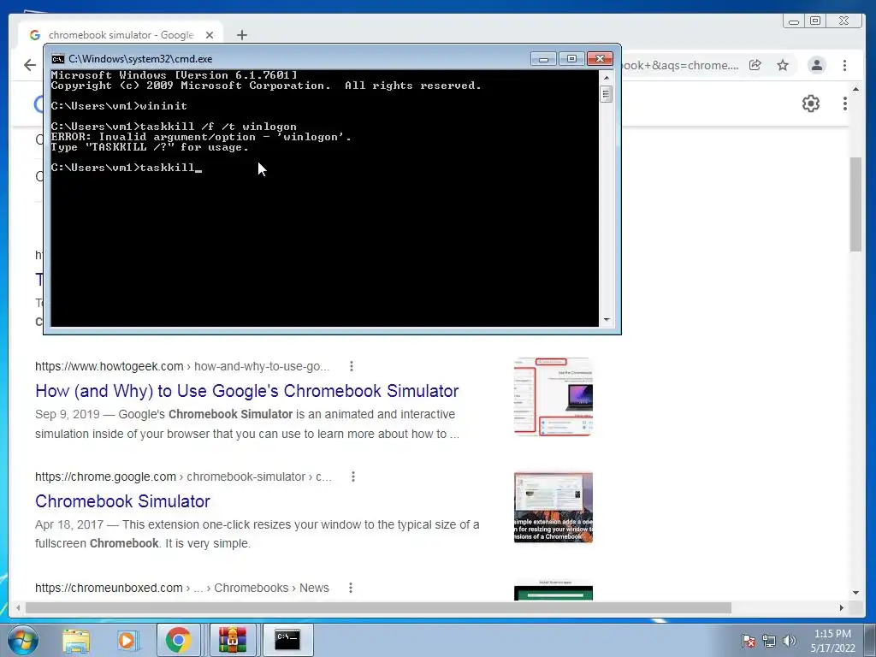Click the chromeunboxed result thumbnail
The image size is (876, 657).
coord(553,591)
